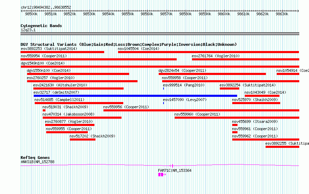Click esv3892254 (Suktitipat2014) red bar
The width and height of the screenshot is (309, 194).
229,88
